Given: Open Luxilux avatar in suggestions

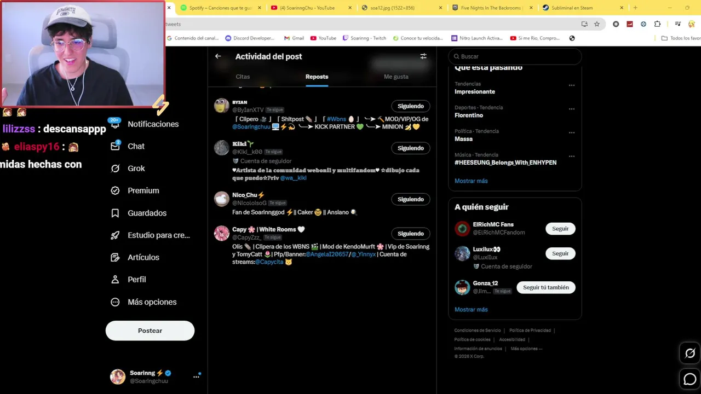Looking at the screenshot, I should [462, 253].
